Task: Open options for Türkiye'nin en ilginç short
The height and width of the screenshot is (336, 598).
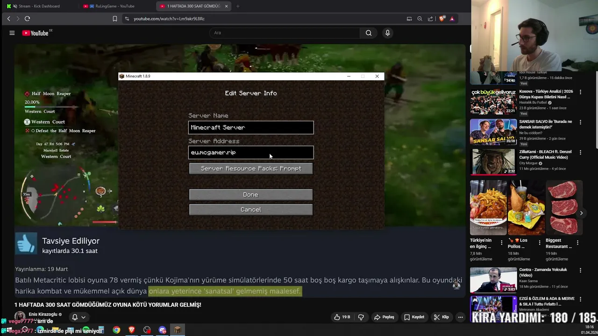Action: [x=501, y=243]
